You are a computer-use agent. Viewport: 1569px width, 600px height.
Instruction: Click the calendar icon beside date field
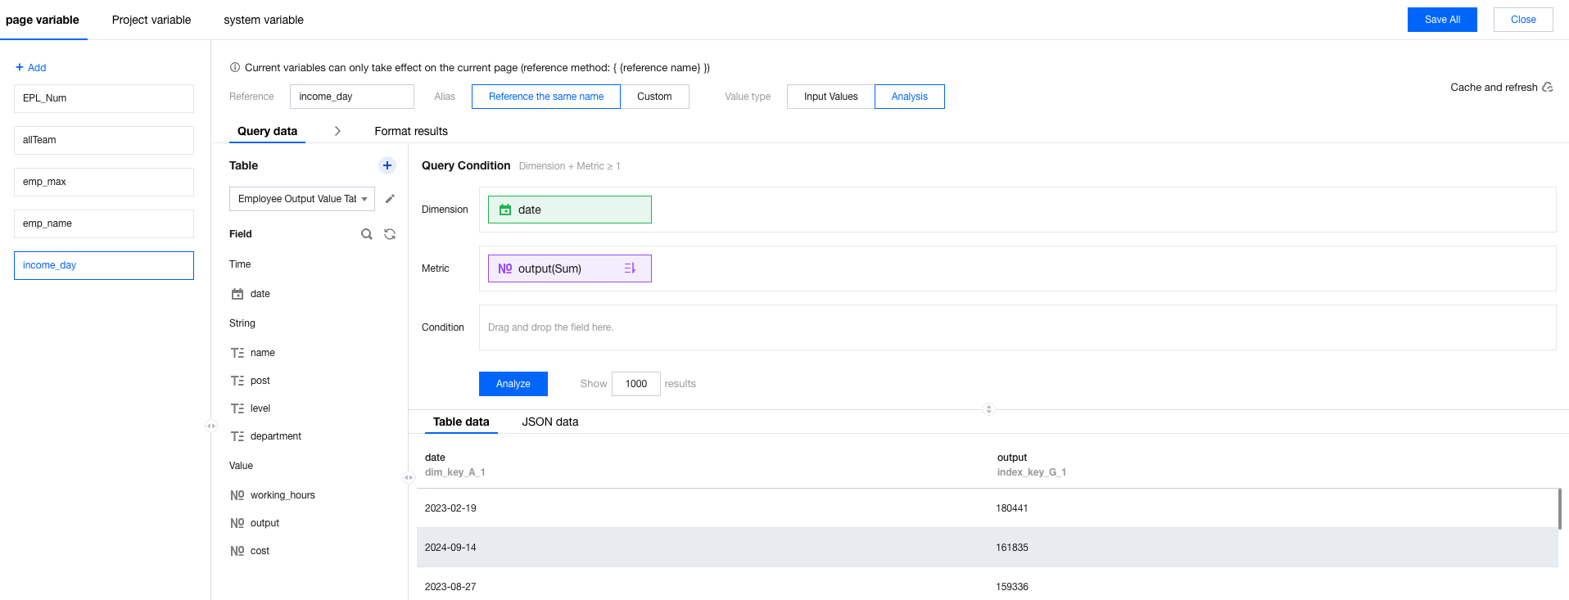click(237, 294)
